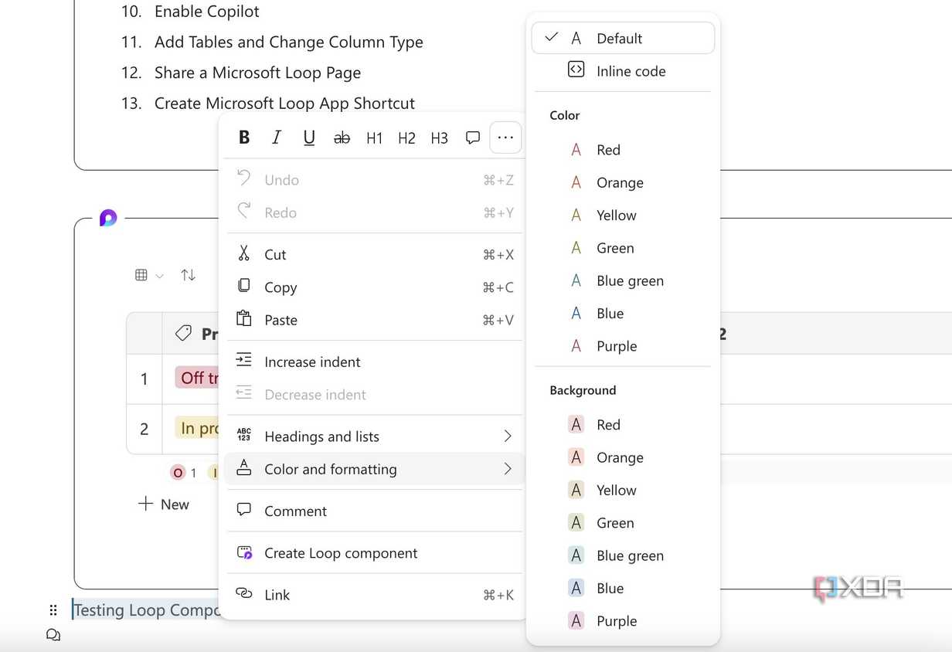Set background highlight to Orange

[623, 457]
